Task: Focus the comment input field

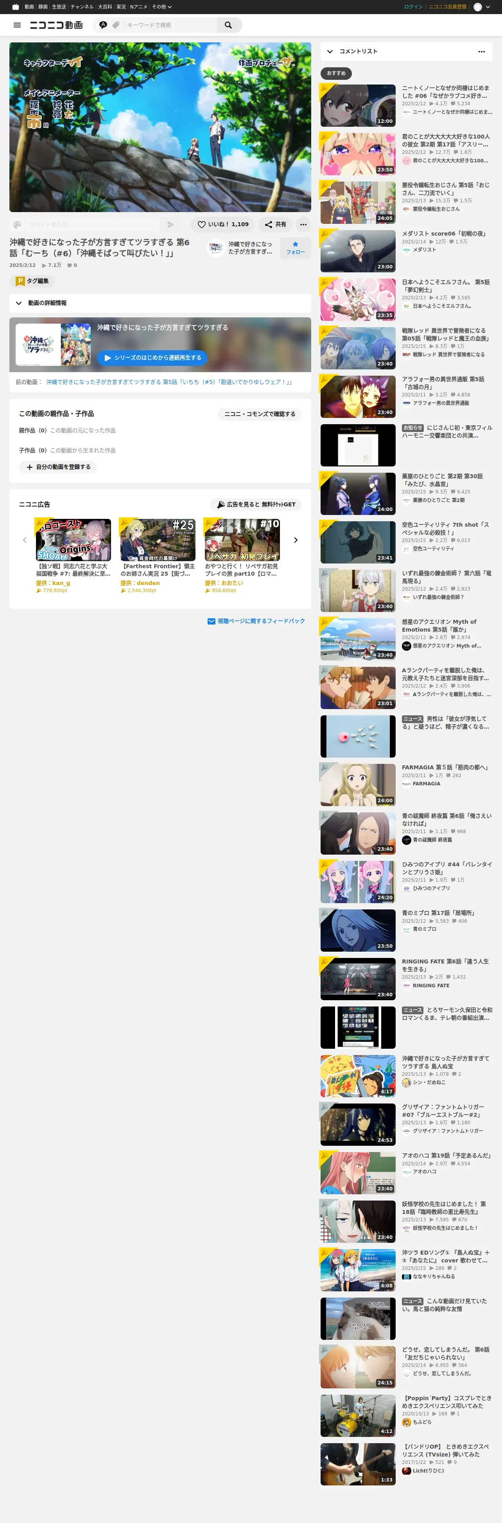Action: [x=93, y=225]
